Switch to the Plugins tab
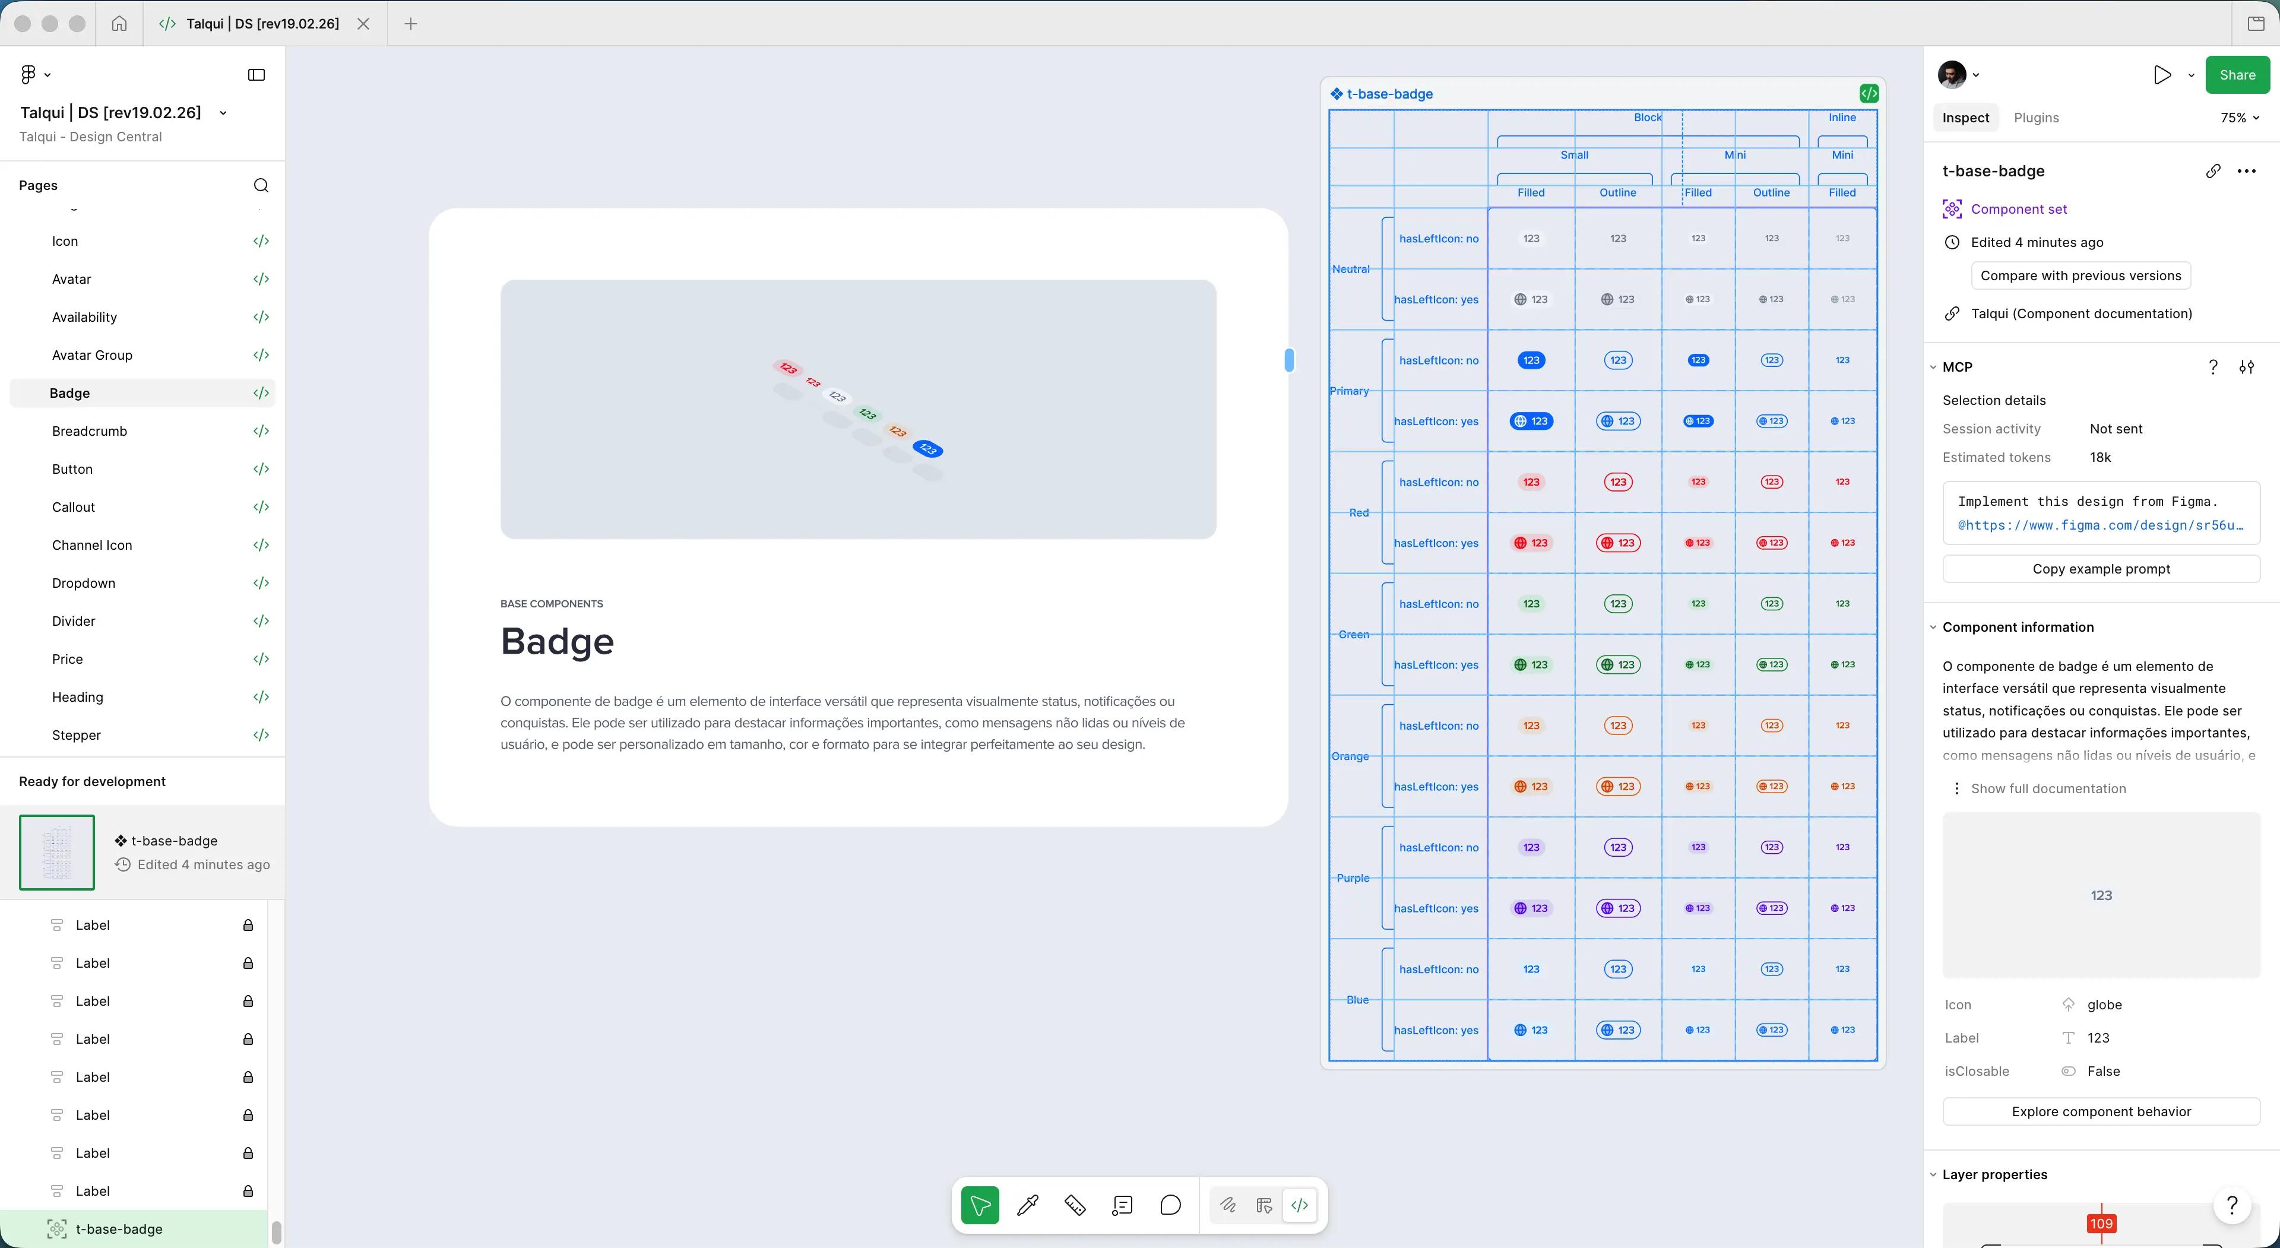 [x=2036, y=118]
